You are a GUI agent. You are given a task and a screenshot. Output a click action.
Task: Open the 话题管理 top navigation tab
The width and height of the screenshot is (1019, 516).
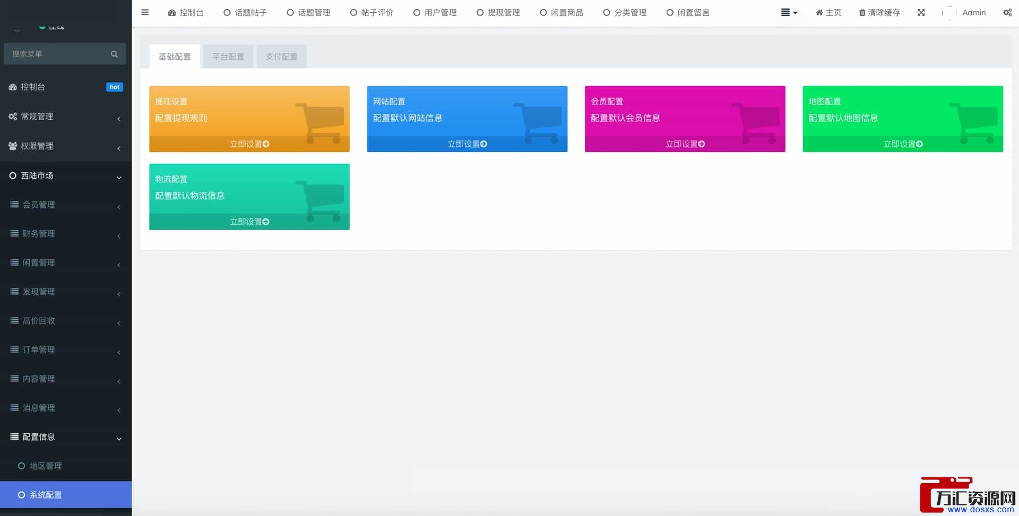click(x=308, y=13)
